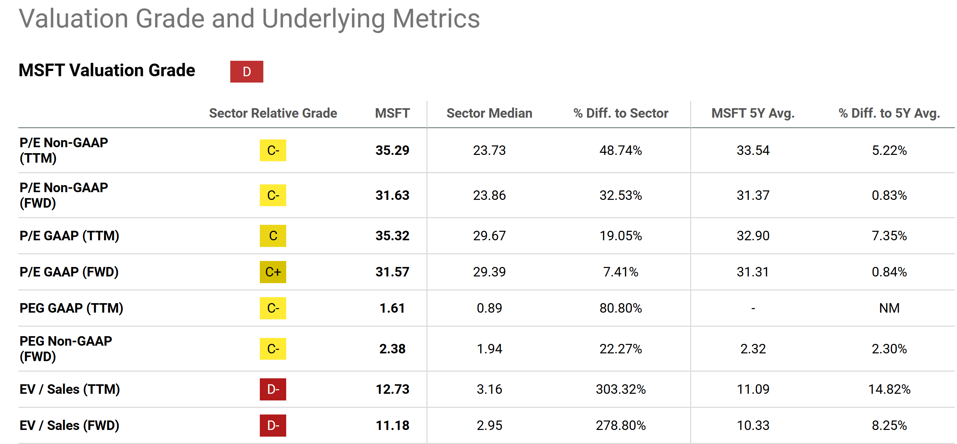This screenshot has height=444, width=957.
Task: Open the EV / Sales (TTM) row label
Action: (x=70, y=390)
